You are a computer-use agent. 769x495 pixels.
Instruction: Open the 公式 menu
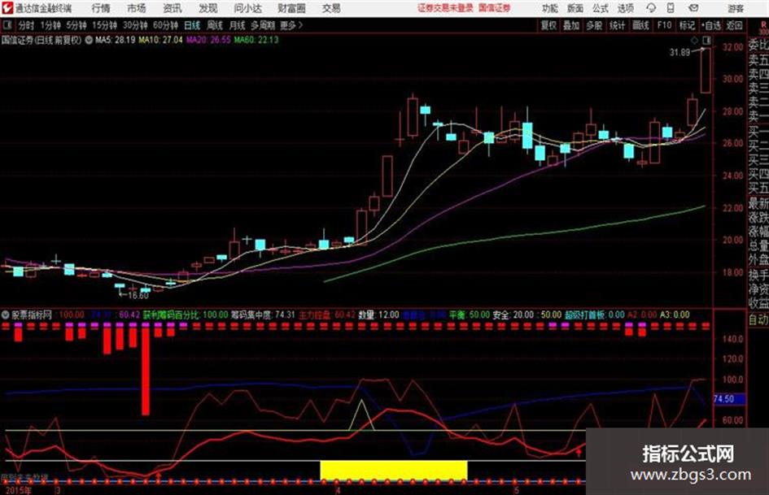(x=601, y=8)
